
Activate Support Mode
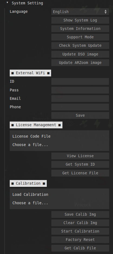click(80, 37)
